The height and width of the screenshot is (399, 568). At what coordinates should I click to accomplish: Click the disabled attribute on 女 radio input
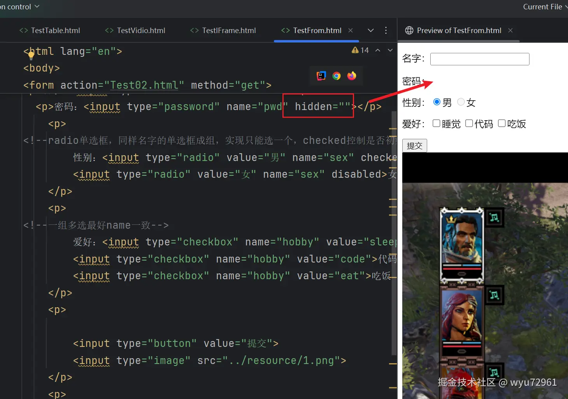(356, 174)
